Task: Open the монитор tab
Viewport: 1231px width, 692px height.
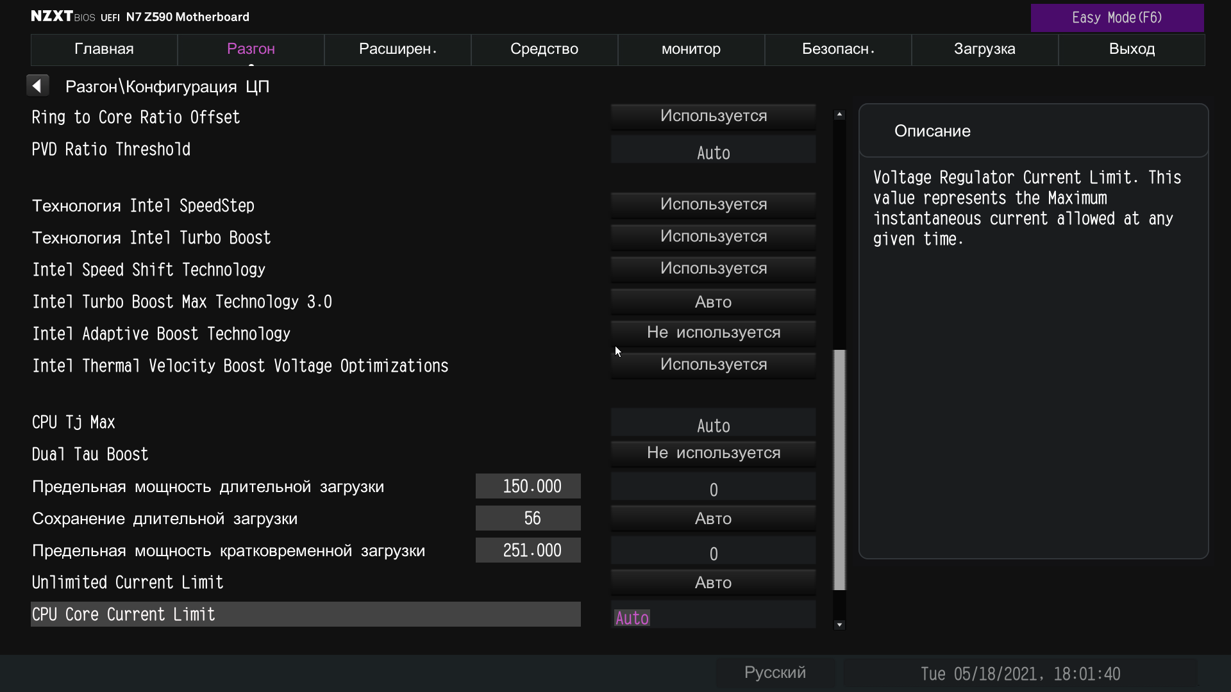Action: click(691, 49)
